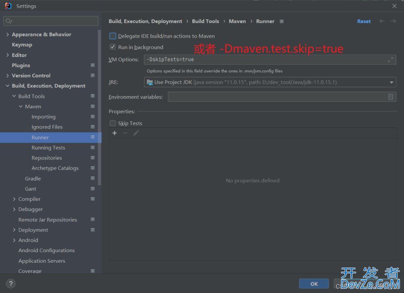Viewport: 404px width, 293px height.
Task: Click the remove property minus icon
Action: point(125,133)
